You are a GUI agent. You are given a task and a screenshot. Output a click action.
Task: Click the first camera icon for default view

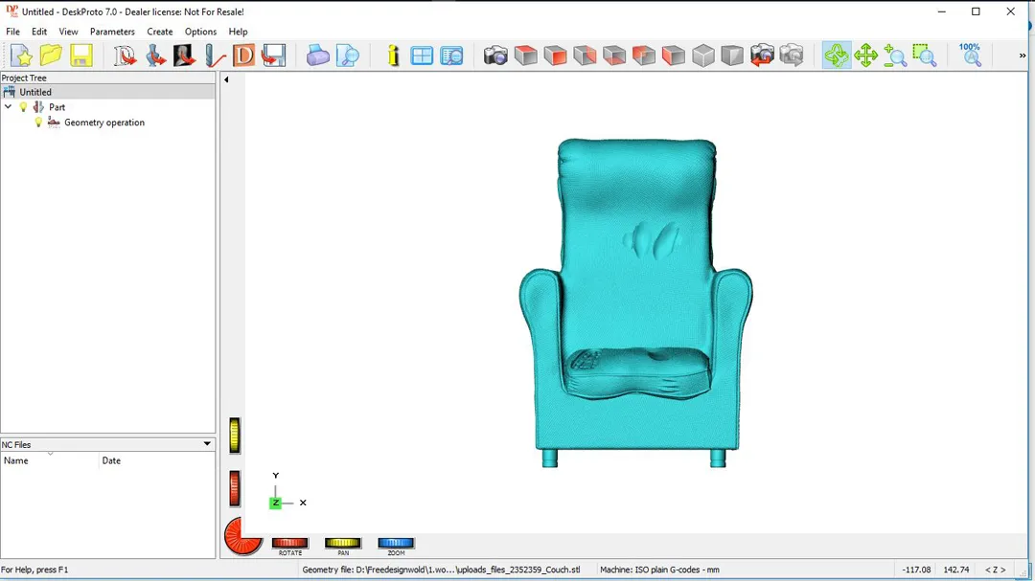click(x=495, y=56)
